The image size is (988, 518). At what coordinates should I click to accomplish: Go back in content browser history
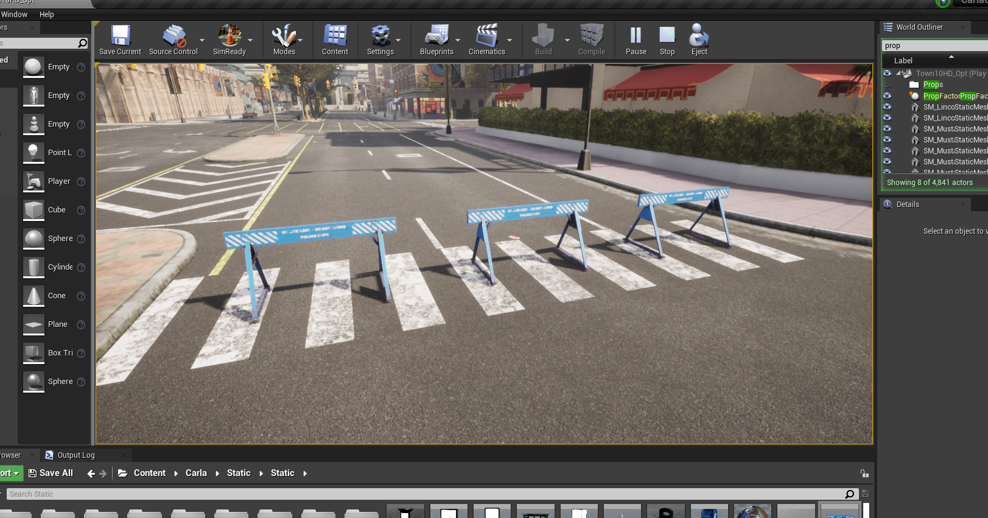(x=91, y=474)
